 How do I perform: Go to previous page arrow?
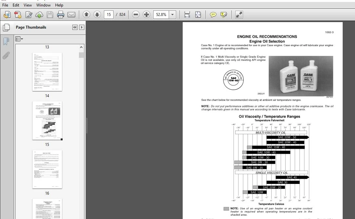click(x=86, y=15)
